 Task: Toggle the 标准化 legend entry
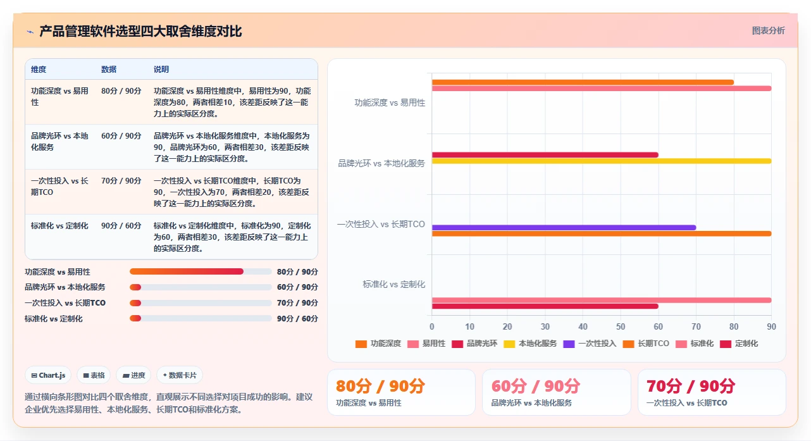click(x=695, y=344)
